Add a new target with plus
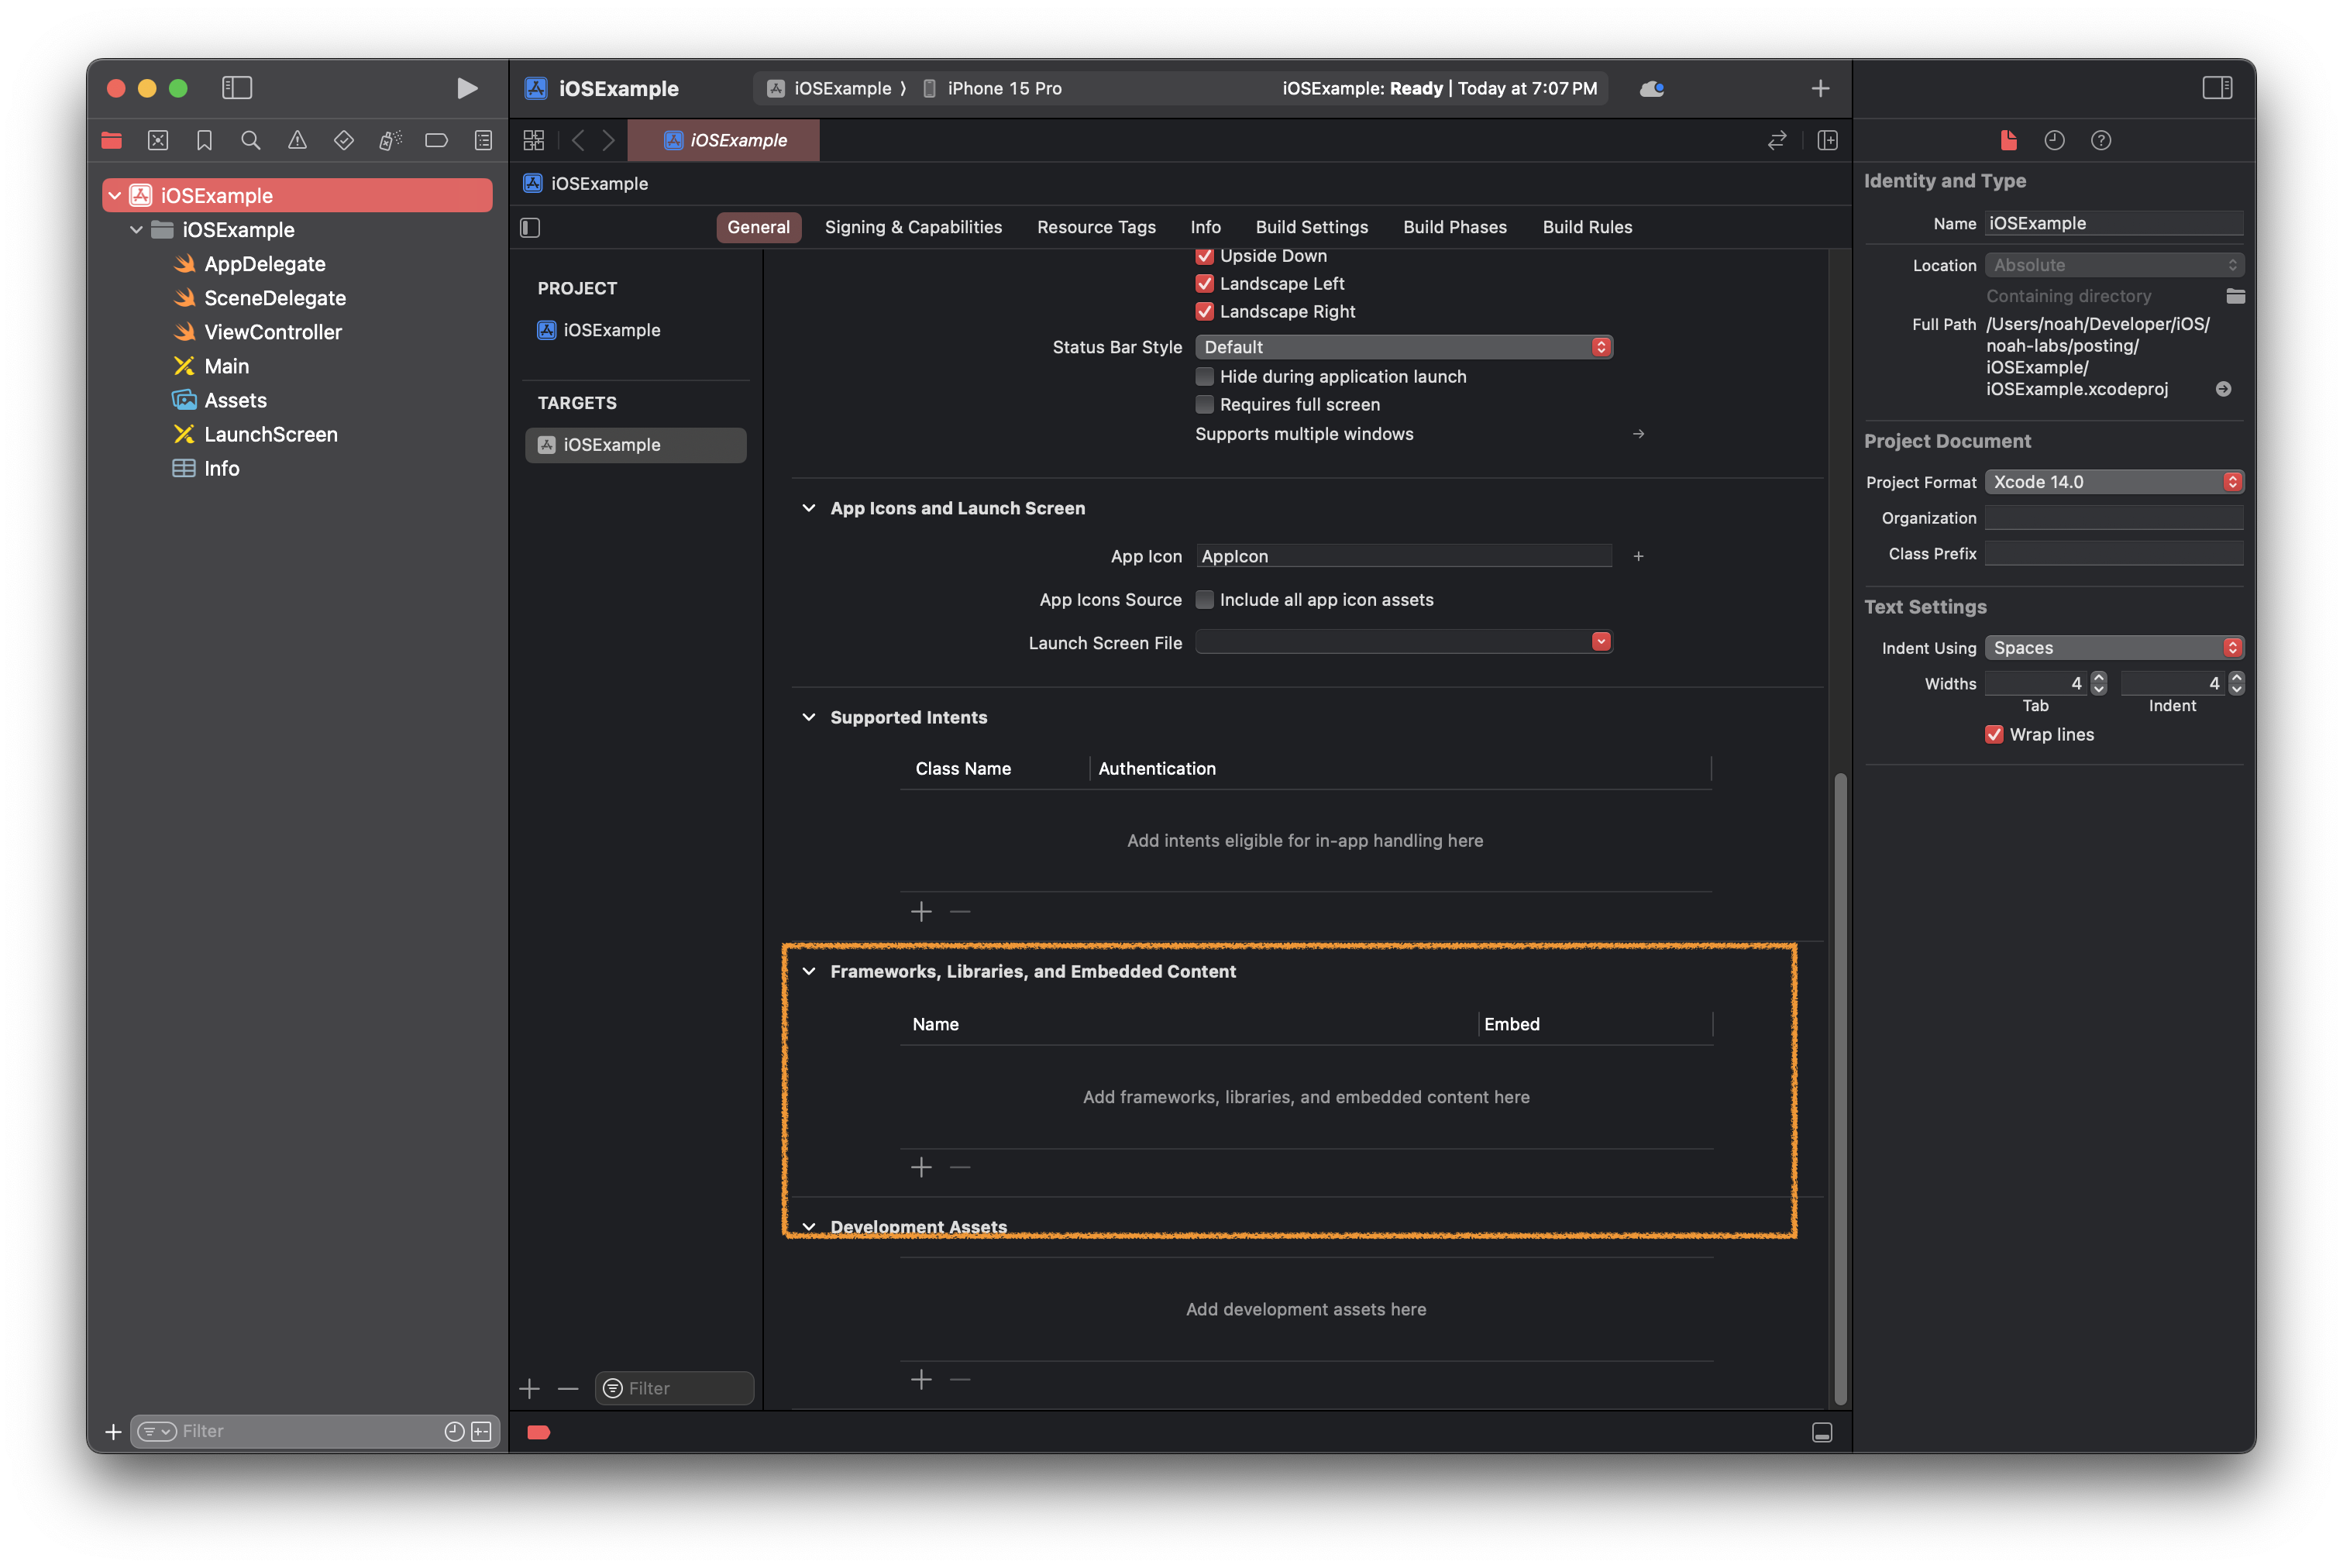Image resolution: width=2343 pixels, height=1568 pixels. coord(530,1388)
